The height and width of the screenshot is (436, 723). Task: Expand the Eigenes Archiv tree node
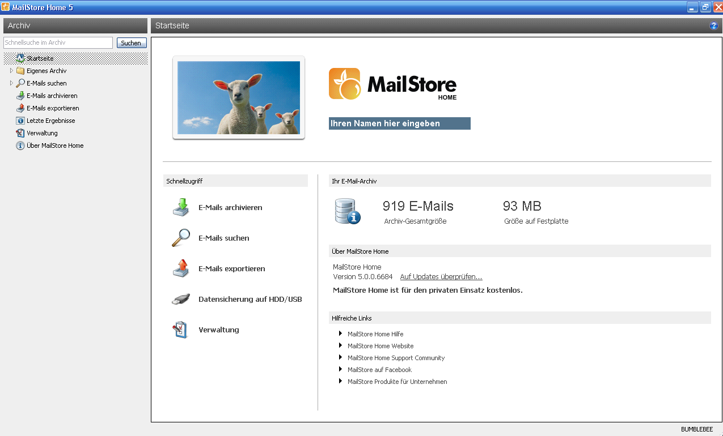tap(11, 71)
